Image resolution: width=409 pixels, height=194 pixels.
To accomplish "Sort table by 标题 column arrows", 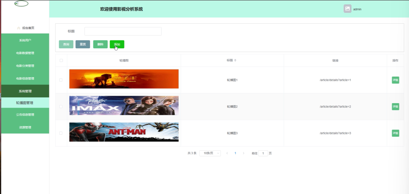I will [235, 60].
